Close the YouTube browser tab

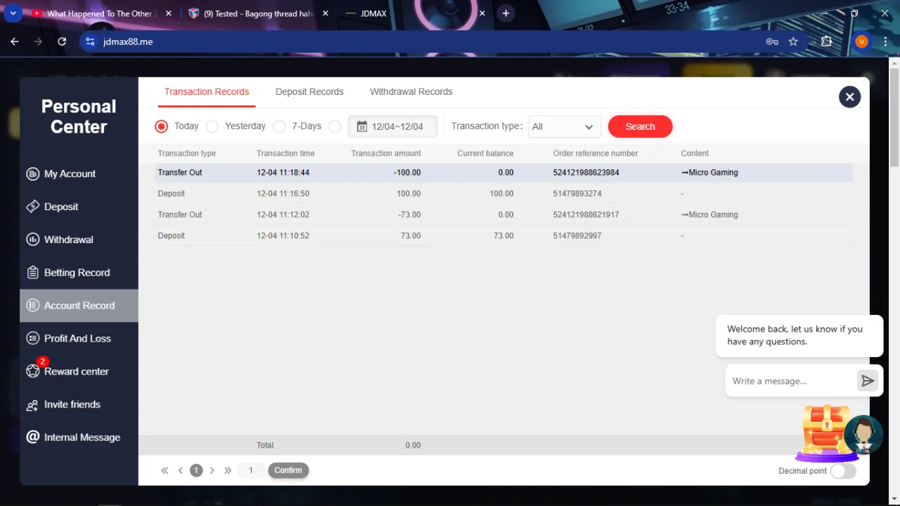click(x=168, y=13)
